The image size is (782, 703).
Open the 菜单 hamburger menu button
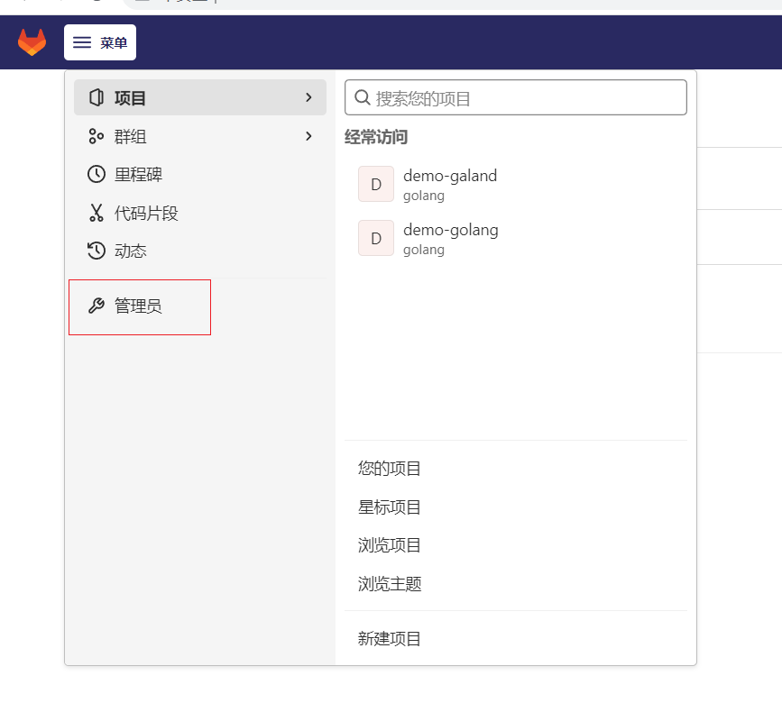[100, 42]
